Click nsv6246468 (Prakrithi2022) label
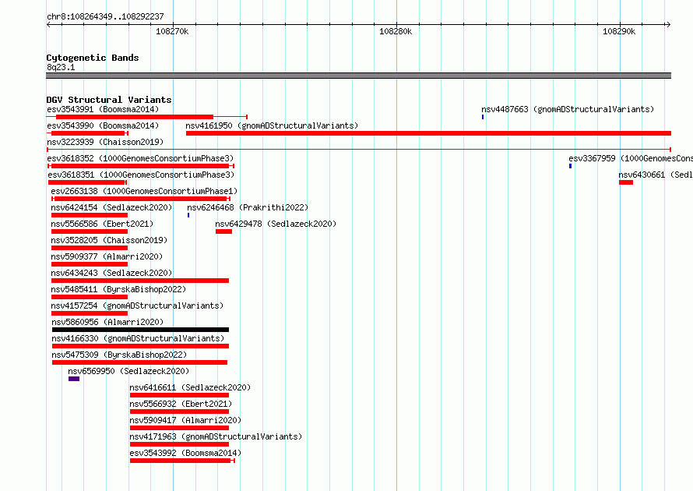The width and height of the screenshot is (693, 491). [x=248, y=207]
